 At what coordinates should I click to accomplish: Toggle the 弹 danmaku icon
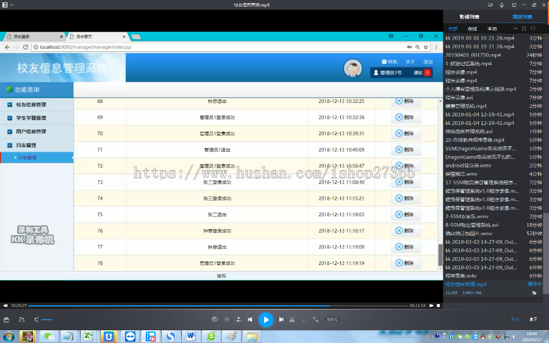[226, 320]
